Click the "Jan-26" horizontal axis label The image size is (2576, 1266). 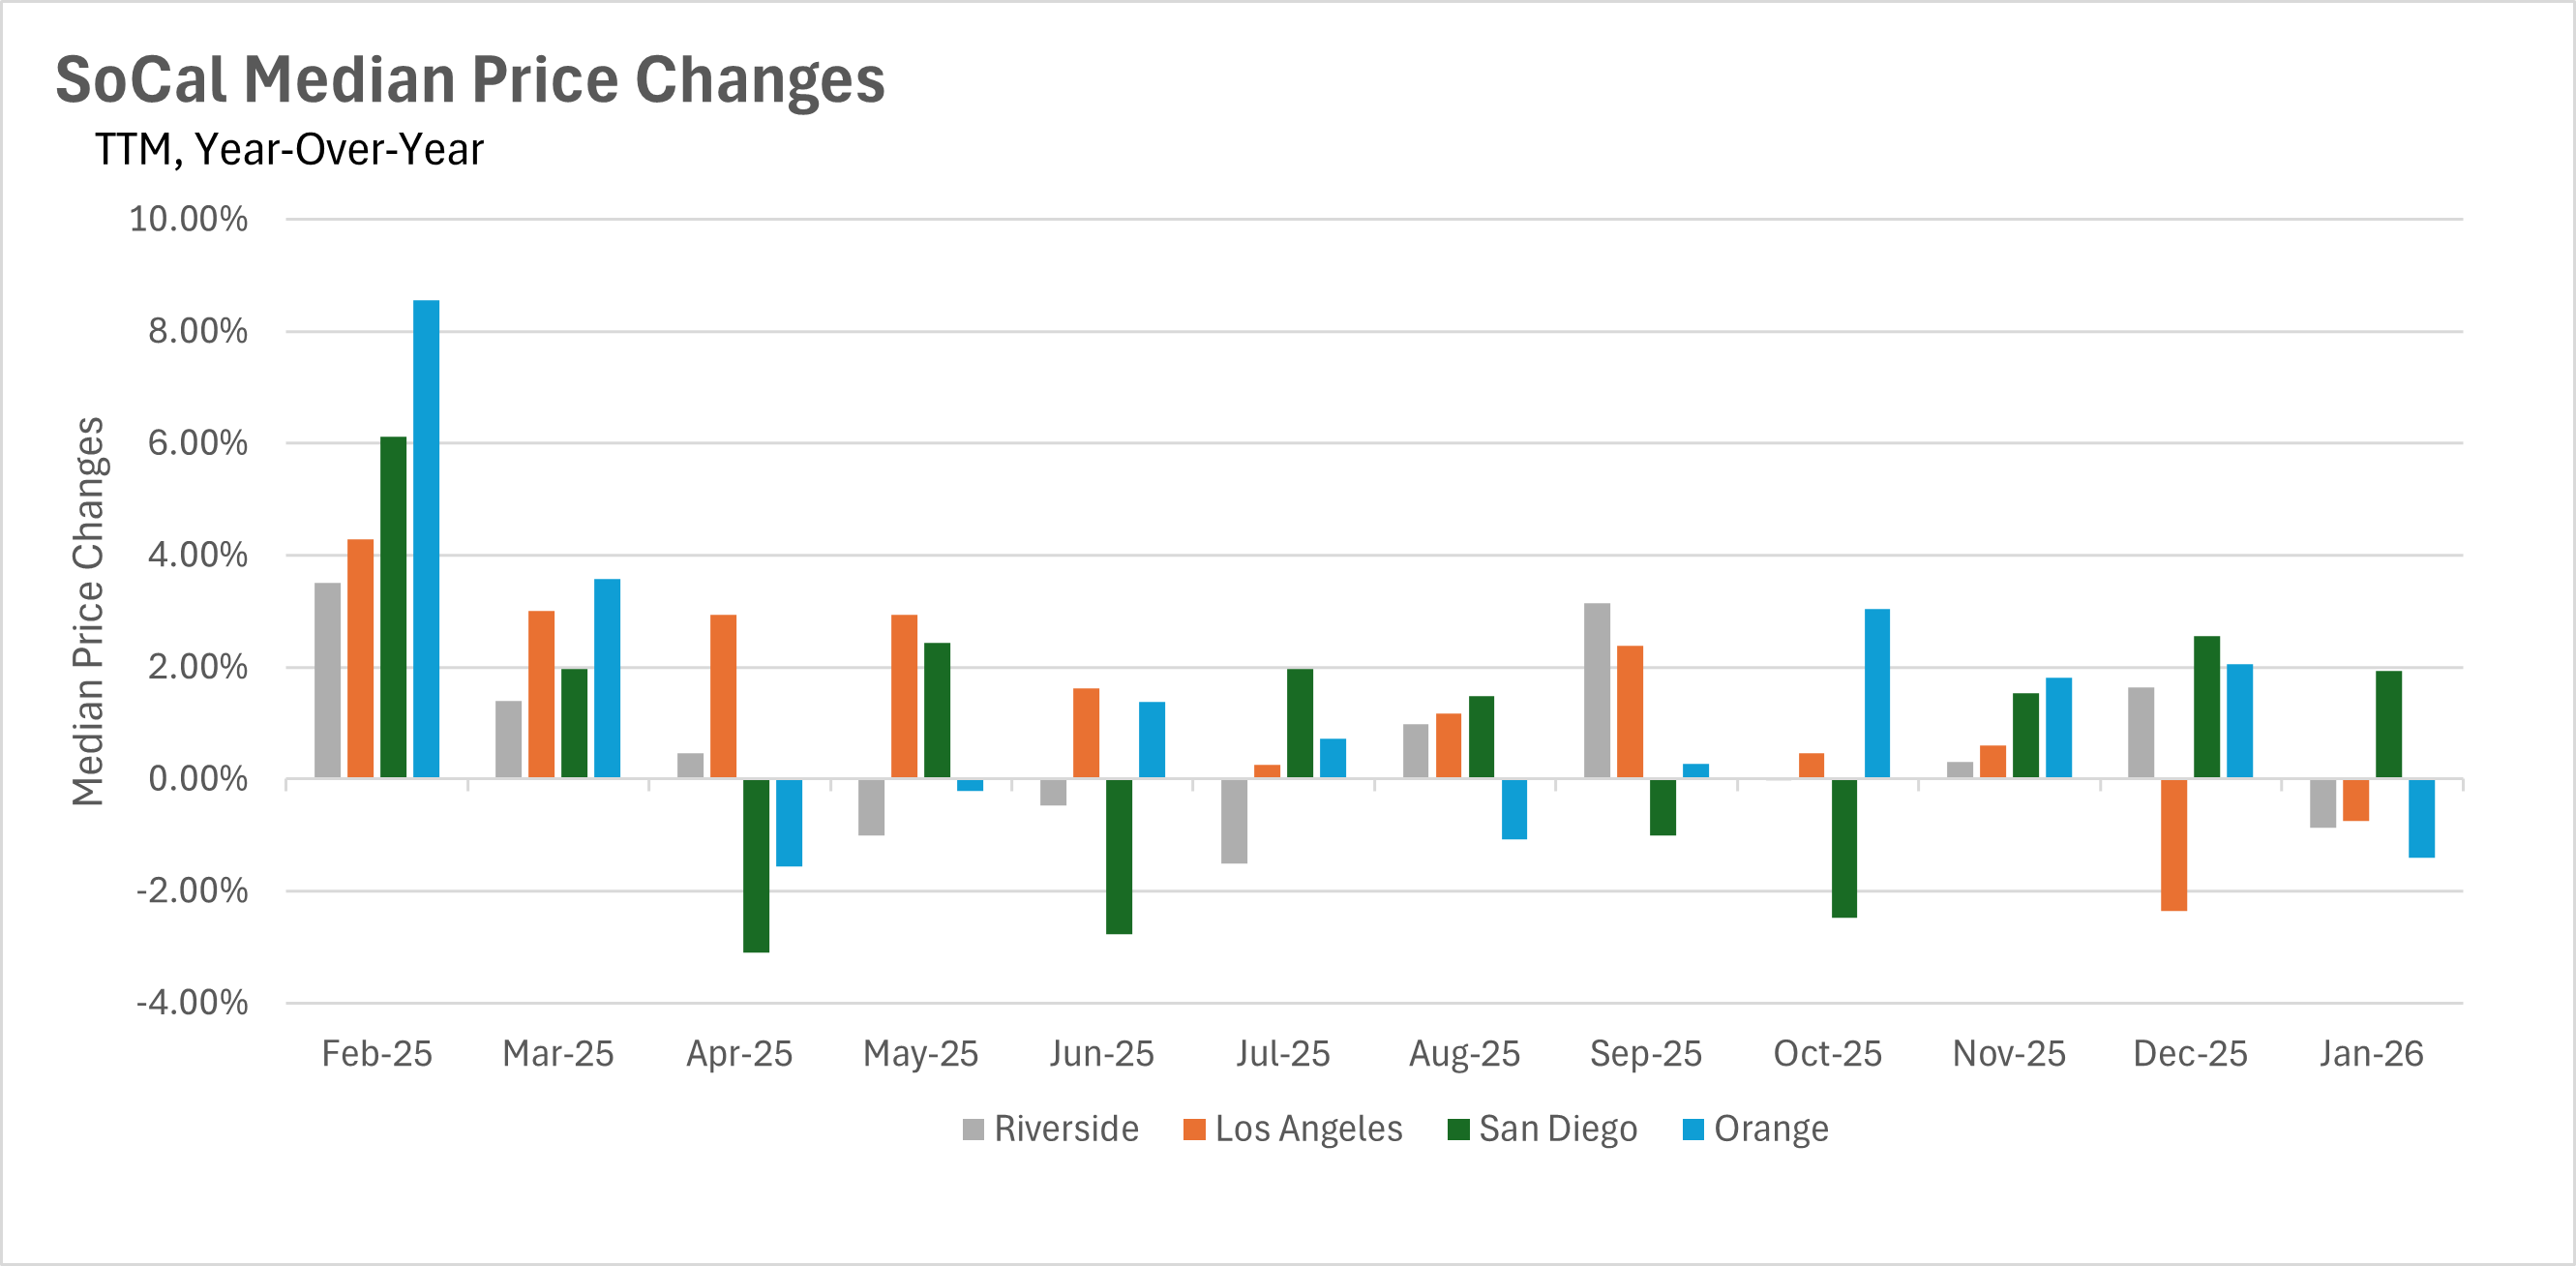pos(2371,1054)
